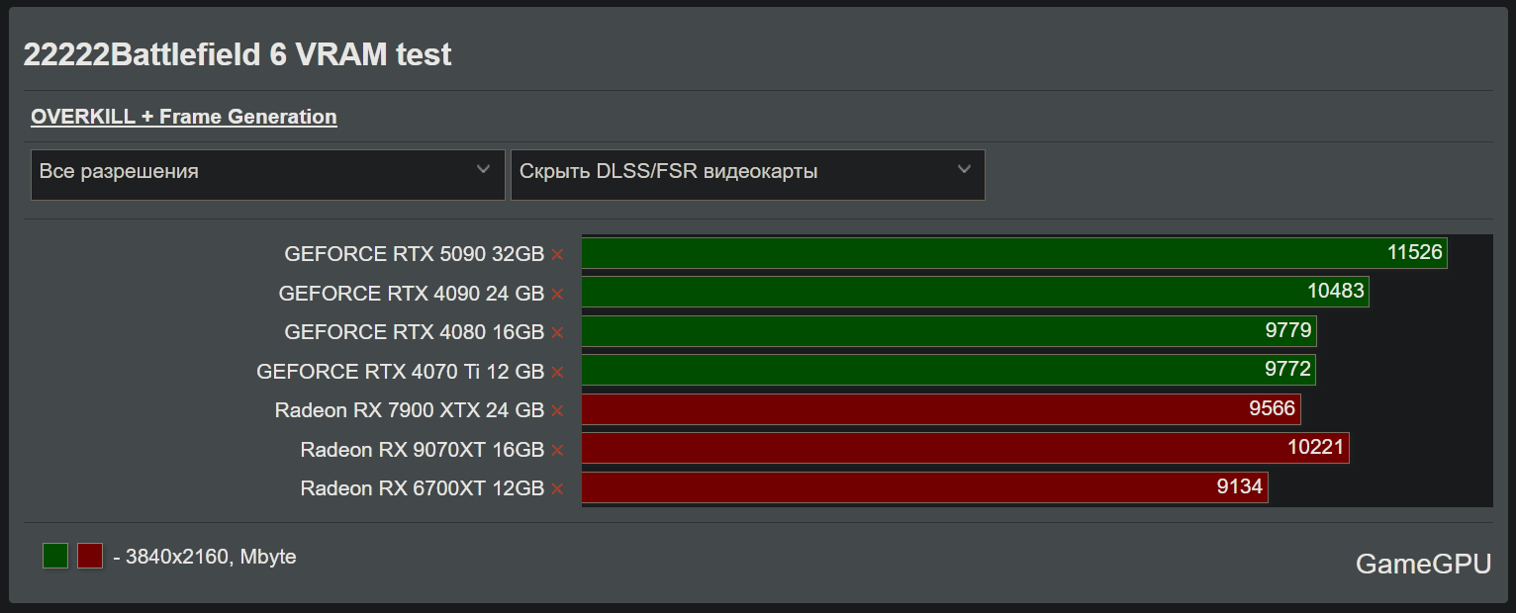Click the RTX 5090 bar showing 11526

point(1013,253)
